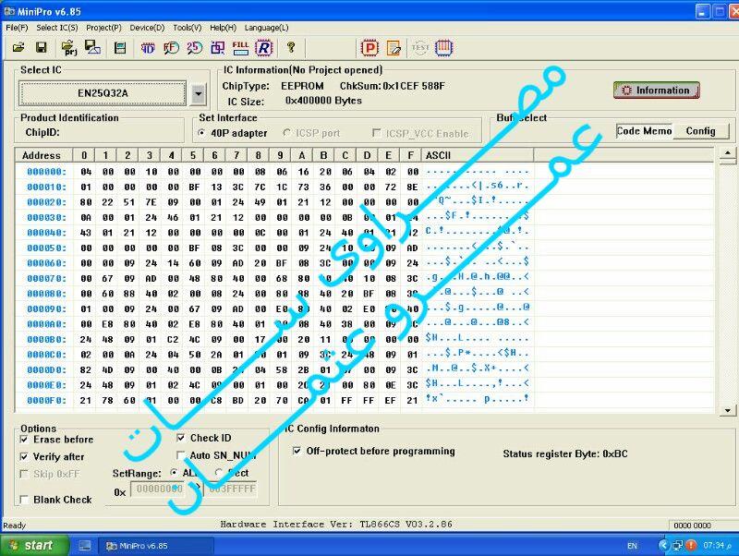Open the Tools(V) menu
Viewport: 739px width, 556px height.
pos(188,28)
